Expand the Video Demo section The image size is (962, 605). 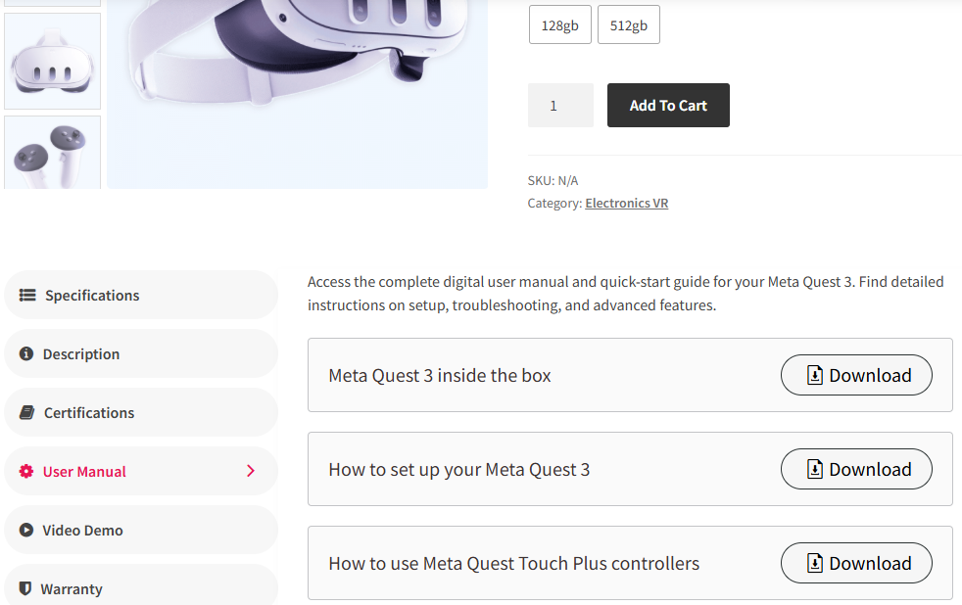(x=140, y=530)
